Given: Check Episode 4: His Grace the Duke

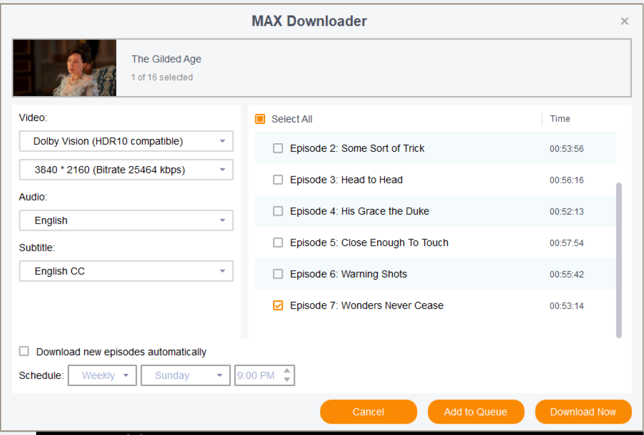Looking at the screenshot, I should 278,211.
